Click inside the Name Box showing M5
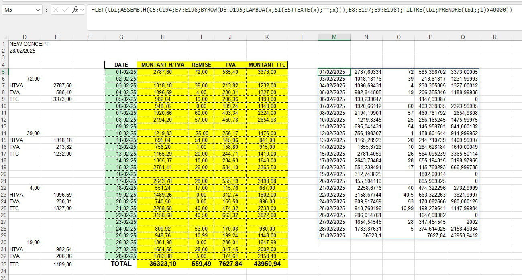This screenshot has height=280, width=522. 18,10
